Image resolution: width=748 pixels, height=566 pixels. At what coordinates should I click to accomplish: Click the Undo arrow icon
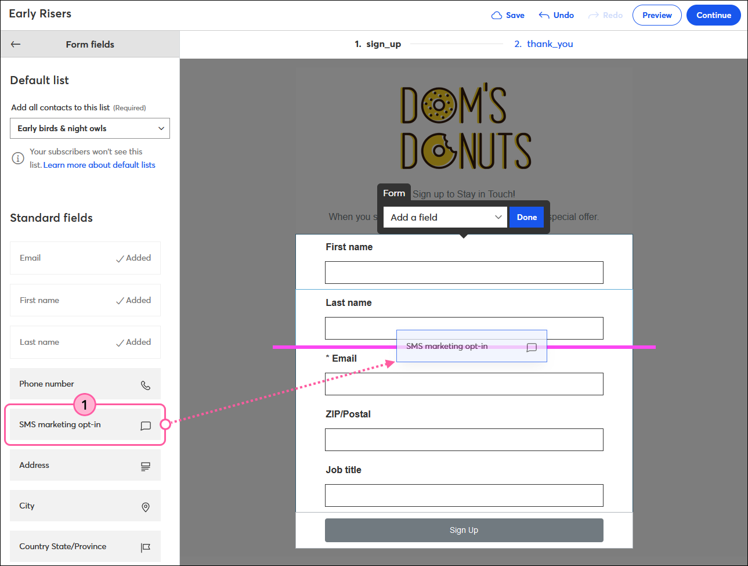[544, 15]
